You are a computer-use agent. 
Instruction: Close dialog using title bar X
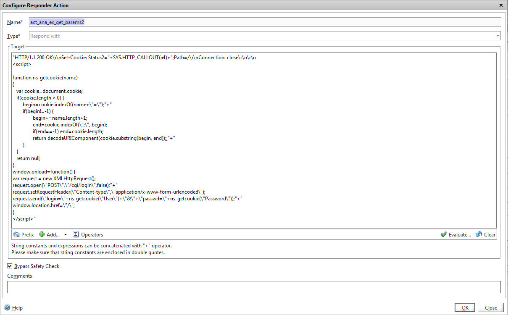coord(501,5)
